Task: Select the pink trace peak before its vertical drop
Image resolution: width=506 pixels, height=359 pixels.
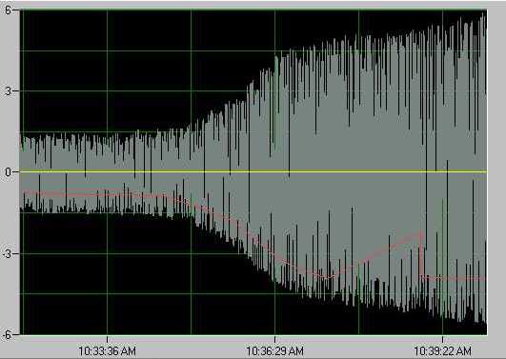Action: tap(421, 231)
